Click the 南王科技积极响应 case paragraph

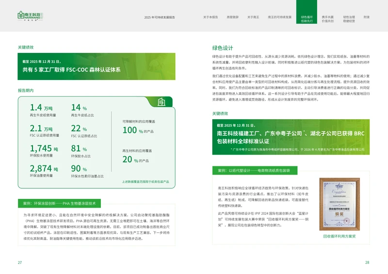[x=263, y=197]
